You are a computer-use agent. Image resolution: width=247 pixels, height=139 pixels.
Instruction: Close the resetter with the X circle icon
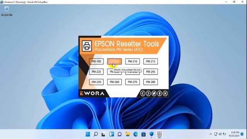click(x=165, y=93)
